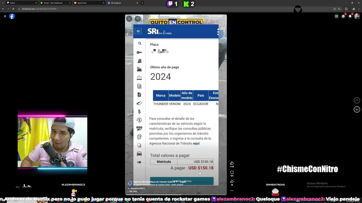Open the Messenger chats icon
The image size is (362, 203).
click(x=343, y=16)
